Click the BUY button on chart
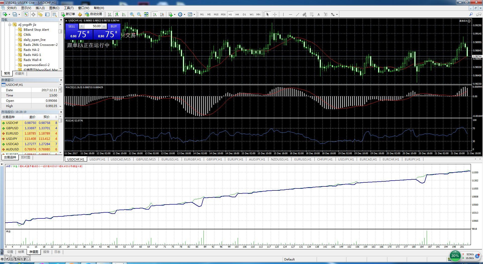 click(x=114, y=26)
